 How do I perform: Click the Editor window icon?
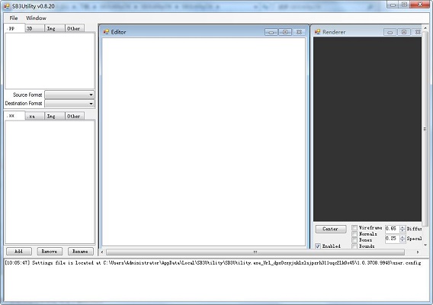pos(106,32)
